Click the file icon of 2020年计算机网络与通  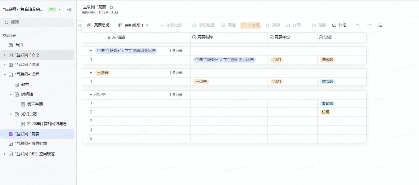point(23,124)
